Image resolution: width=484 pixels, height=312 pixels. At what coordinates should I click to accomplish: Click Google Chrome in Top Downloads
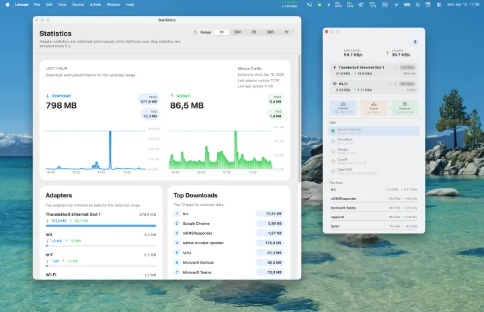(196, 223)
